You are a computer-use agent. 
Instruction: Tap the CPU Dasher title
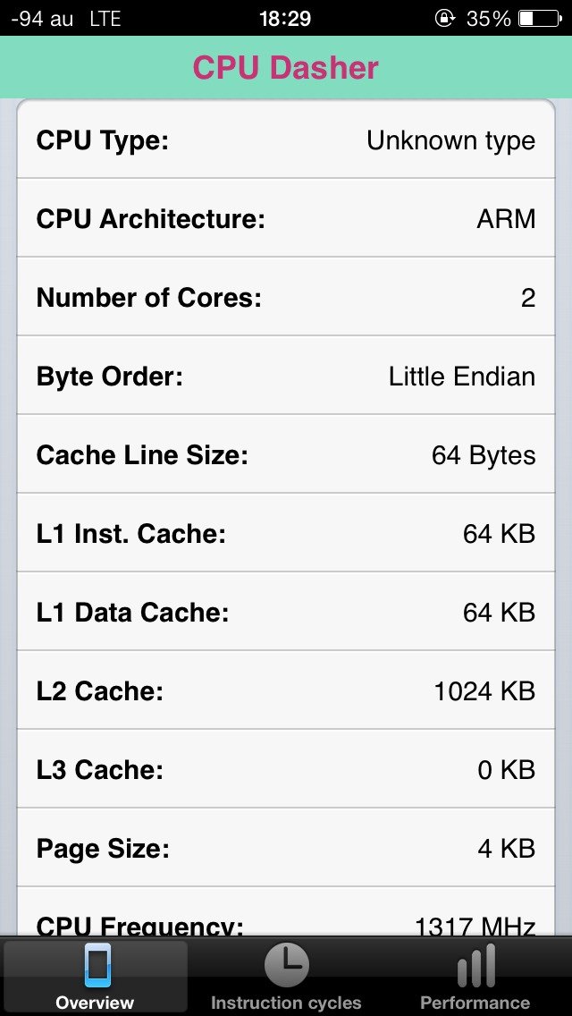(286, 68)
